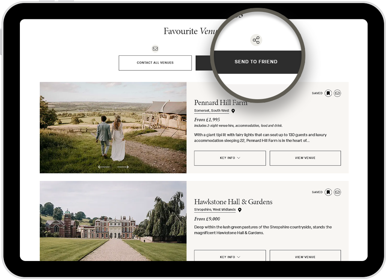Click the giant tipi description text
This screenshot has width=386, height=279.
(260, 138)
